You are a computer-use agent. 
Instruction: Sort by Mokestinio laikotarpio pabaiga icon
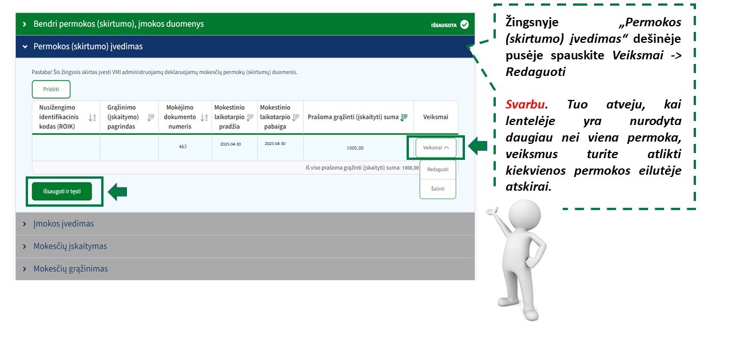[296, 117]
